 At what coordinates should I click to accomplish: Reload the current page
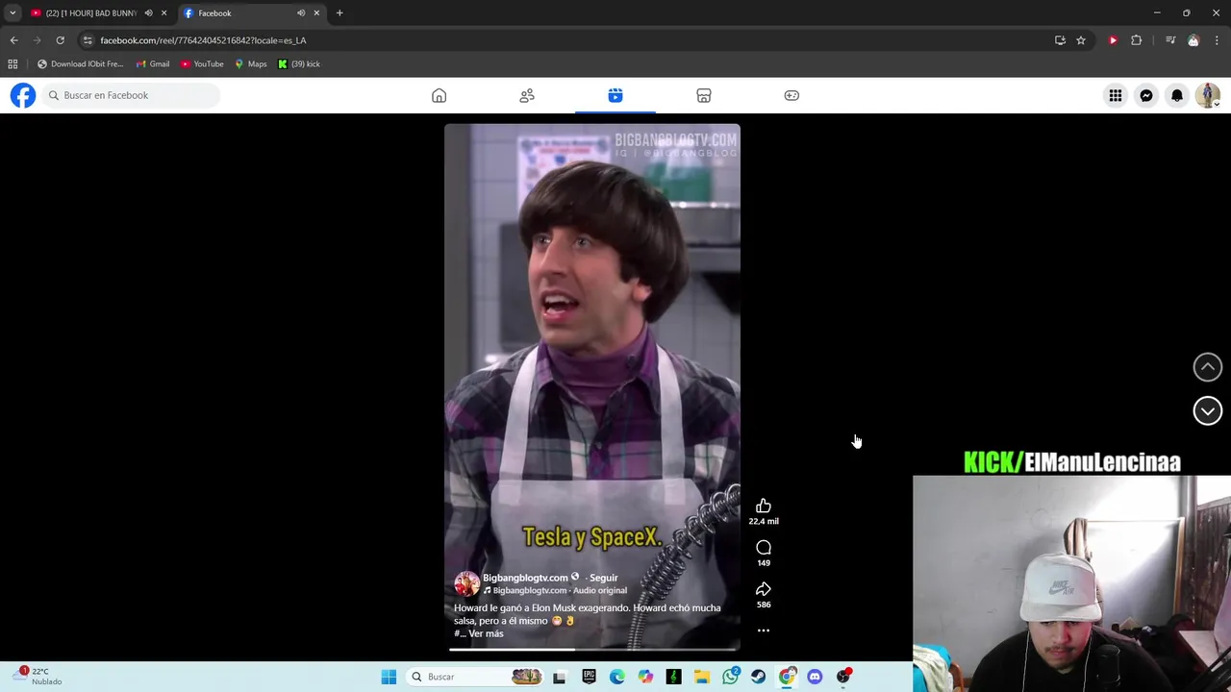[x=60, y=40]
